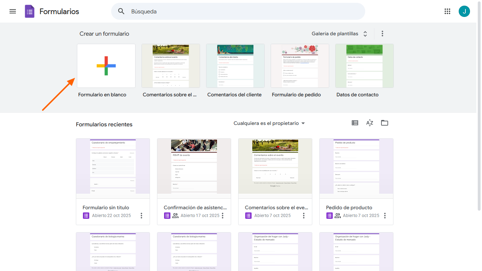Open the 'Comentarios del cliente' template
482x271 pixels.
pyautogui.click(x=235, y=66)
